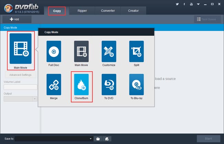224x144 pixels.
Task: Select the Merge copy mode
Action: pyautogui.click(x=54, y=84)
